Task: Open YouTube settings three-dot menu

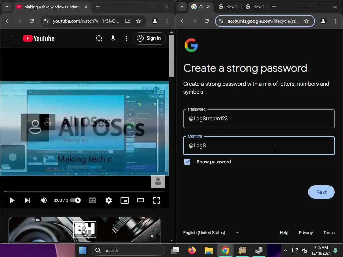Action: click(x=126, y=38)
